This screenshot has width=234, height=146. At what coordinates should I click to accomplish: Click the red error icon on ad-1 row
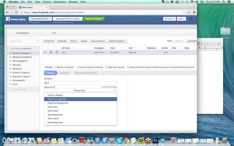(x=51, y=53)
